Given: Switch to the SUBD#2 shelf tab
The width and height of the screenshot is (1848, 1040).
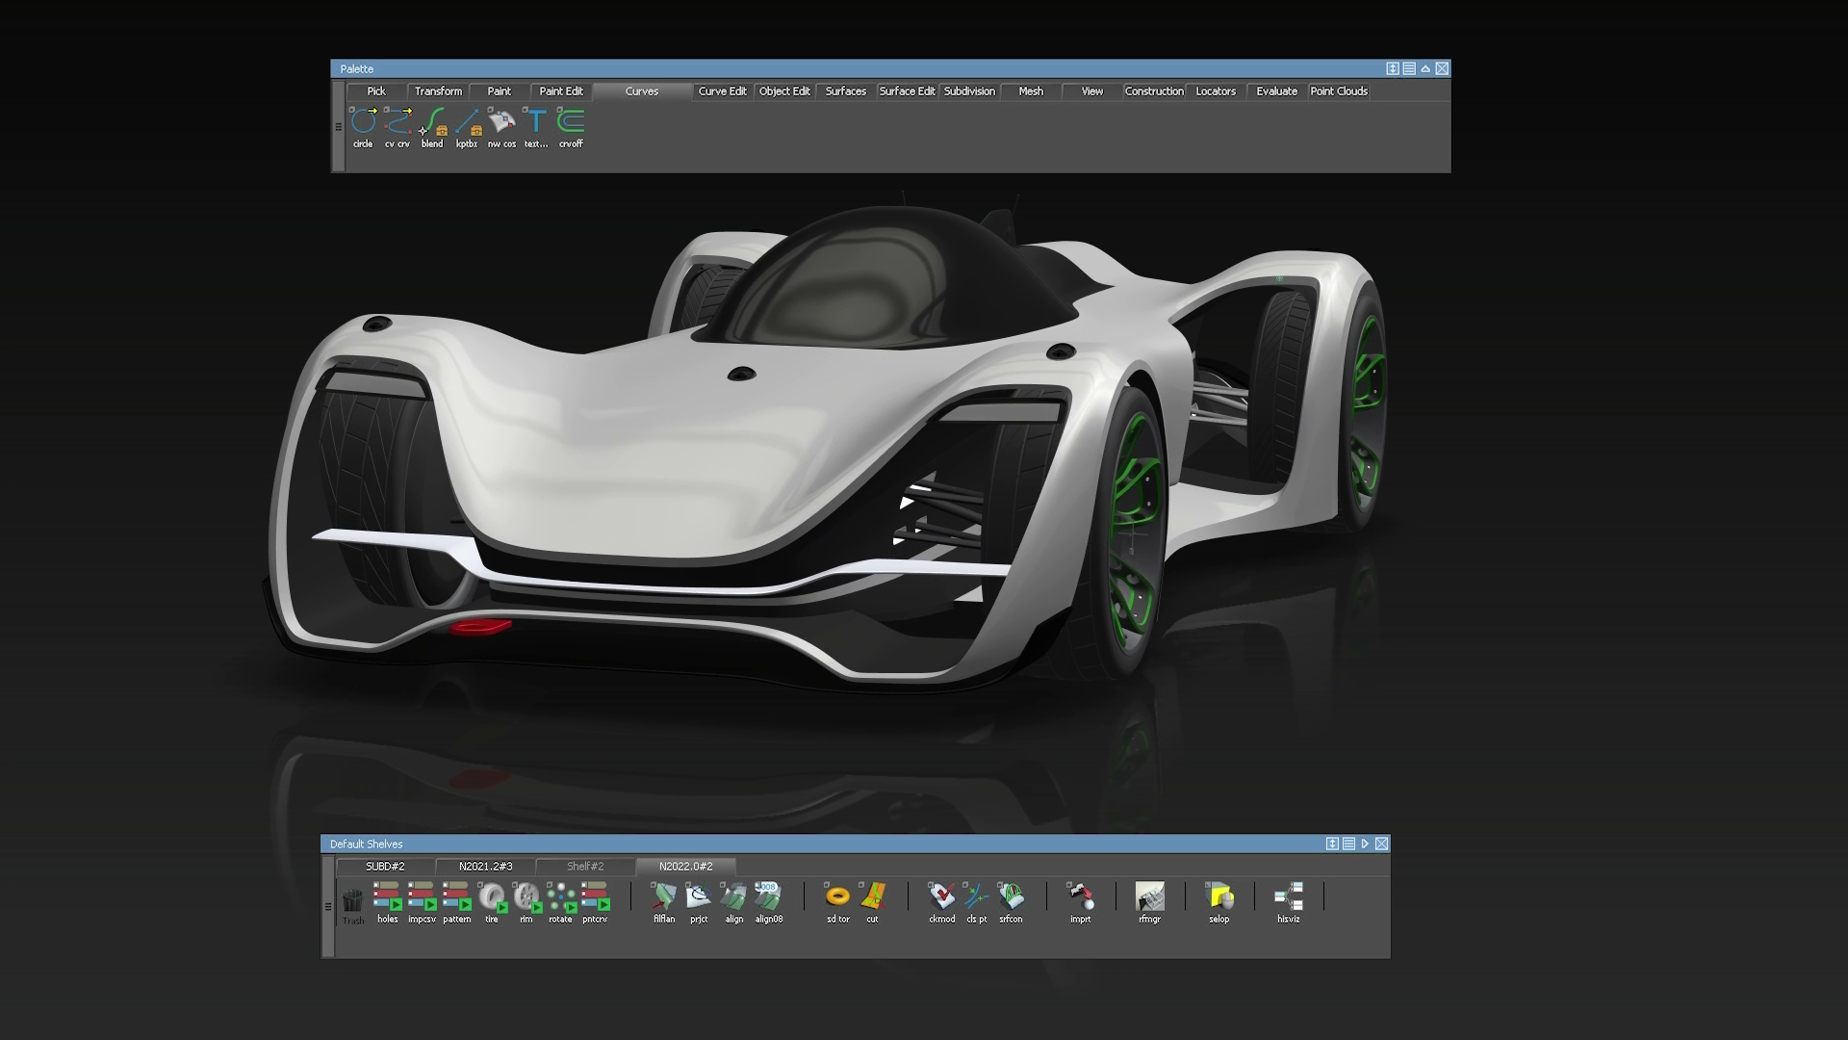Looking at the screenshot, I should click(x=385, y=867).
